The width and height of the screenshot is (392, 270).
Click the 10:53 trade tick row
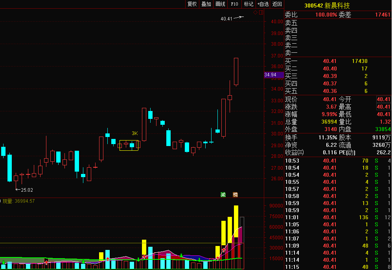tap(338, 161)
